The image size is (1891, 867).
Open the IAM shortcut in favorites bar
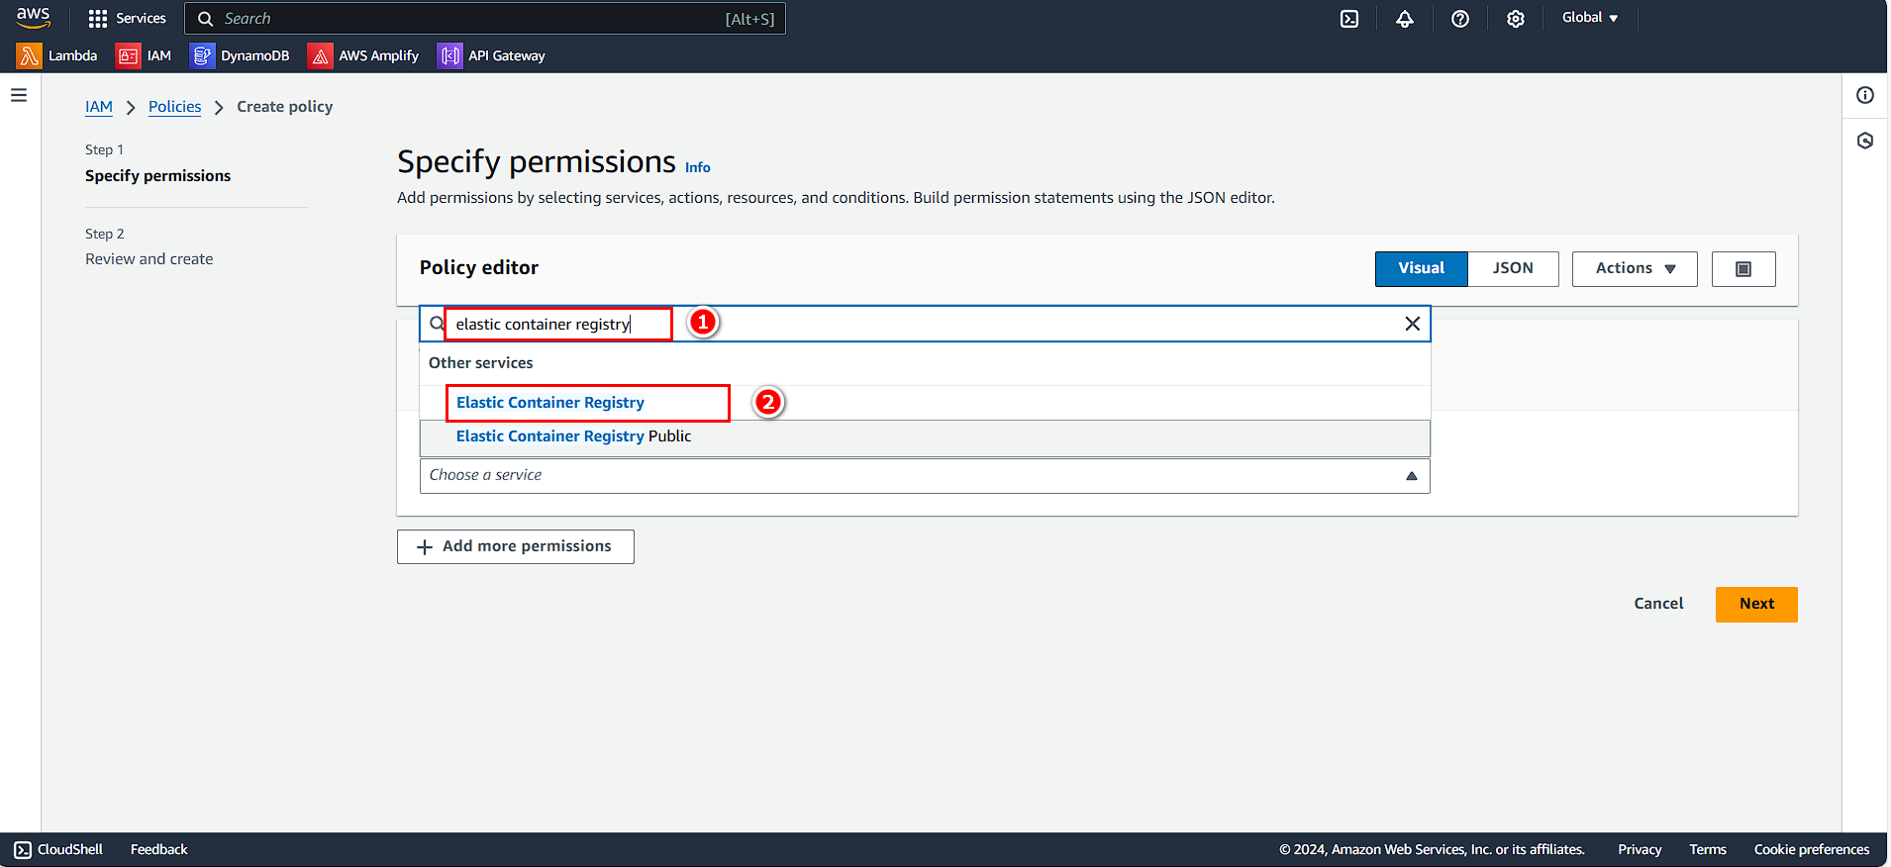click(x=144, y=55)
